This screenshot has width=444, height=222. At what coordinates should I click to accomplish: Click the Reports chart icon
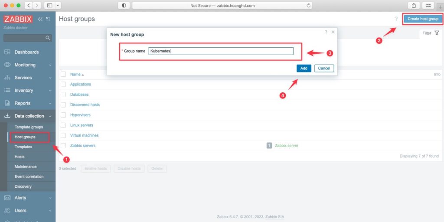[7, 103]
